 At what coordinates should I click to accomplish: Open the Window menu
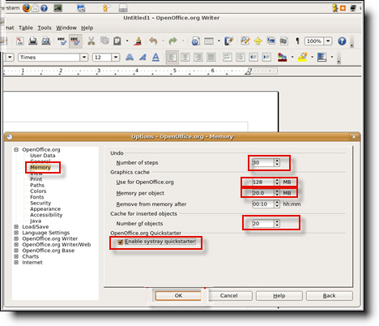click(x=66, y=28)
